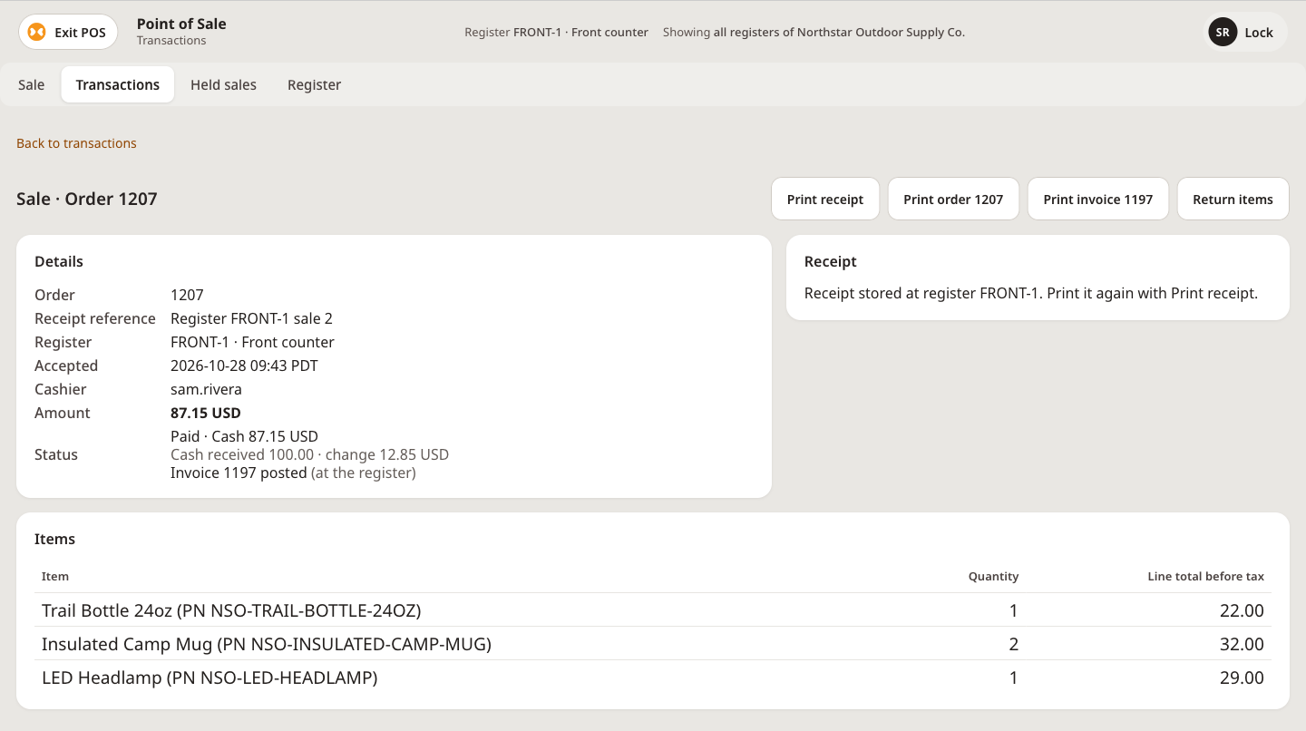Click the Register FRONT-1 sale 2 reference
1306x731 pixels.
point(251,318)
